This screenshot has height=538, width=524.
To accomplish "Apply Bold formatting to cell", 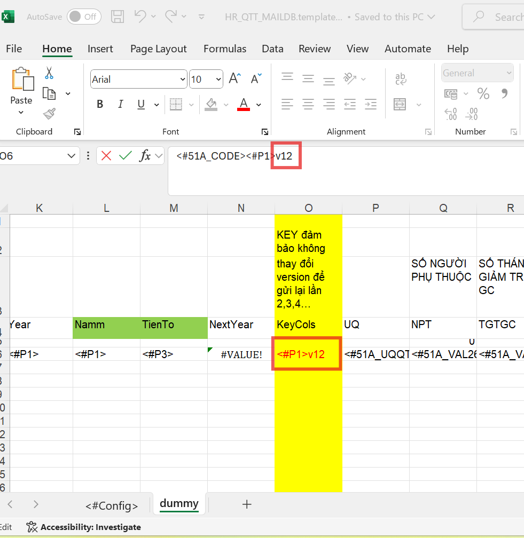I will (x=100, y=105).
